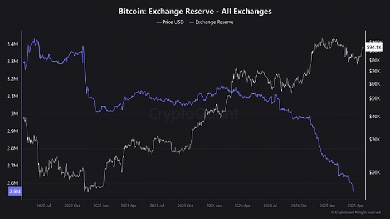Select the 2023 Jul date axis tick
Screen dimensions: 390x219
(x=157, y=206)
